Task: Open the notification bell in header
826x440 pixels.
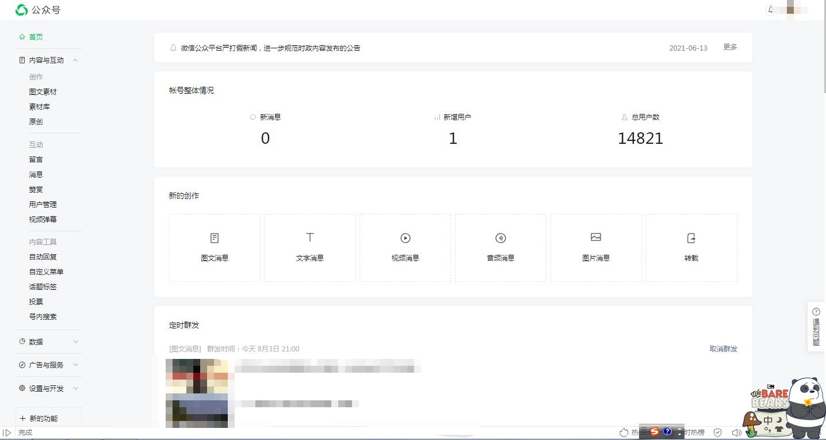Action: pos(771,10)
